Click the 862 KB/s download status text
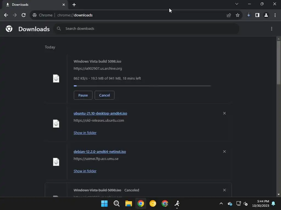 point(107,78)
